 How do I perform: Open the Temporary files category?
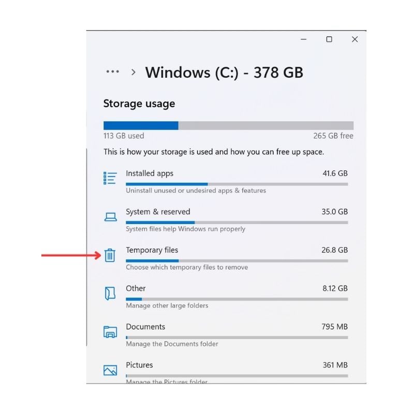152,250
